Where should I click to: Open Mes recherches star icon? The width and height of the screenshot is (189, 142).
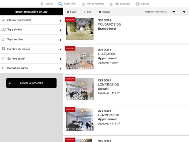(83, 4)
